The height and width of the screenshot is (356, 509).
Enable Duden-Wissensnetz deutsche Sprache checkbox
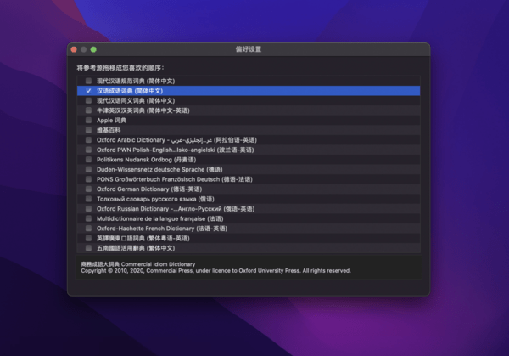click(x=88, y=169)
